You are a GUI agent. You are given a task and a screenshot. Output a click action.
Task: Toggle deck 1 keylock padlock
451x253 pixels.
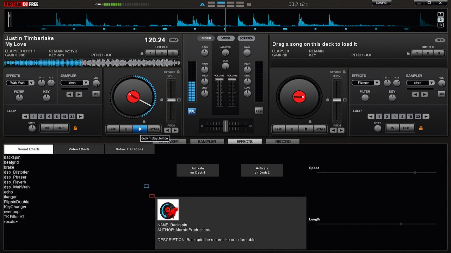[x=178, y=72]
